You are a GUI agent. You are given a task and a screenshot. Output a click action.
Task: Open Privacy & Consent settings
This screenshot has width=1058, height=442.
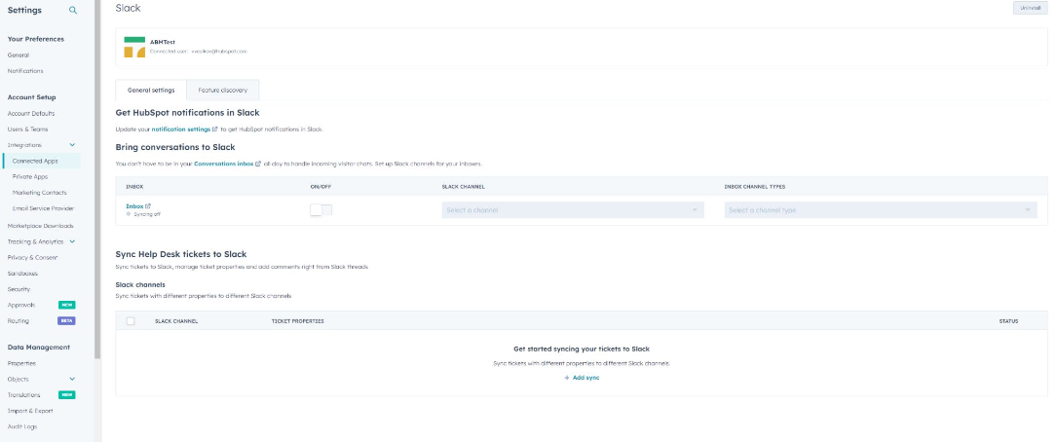click(32, 258)
